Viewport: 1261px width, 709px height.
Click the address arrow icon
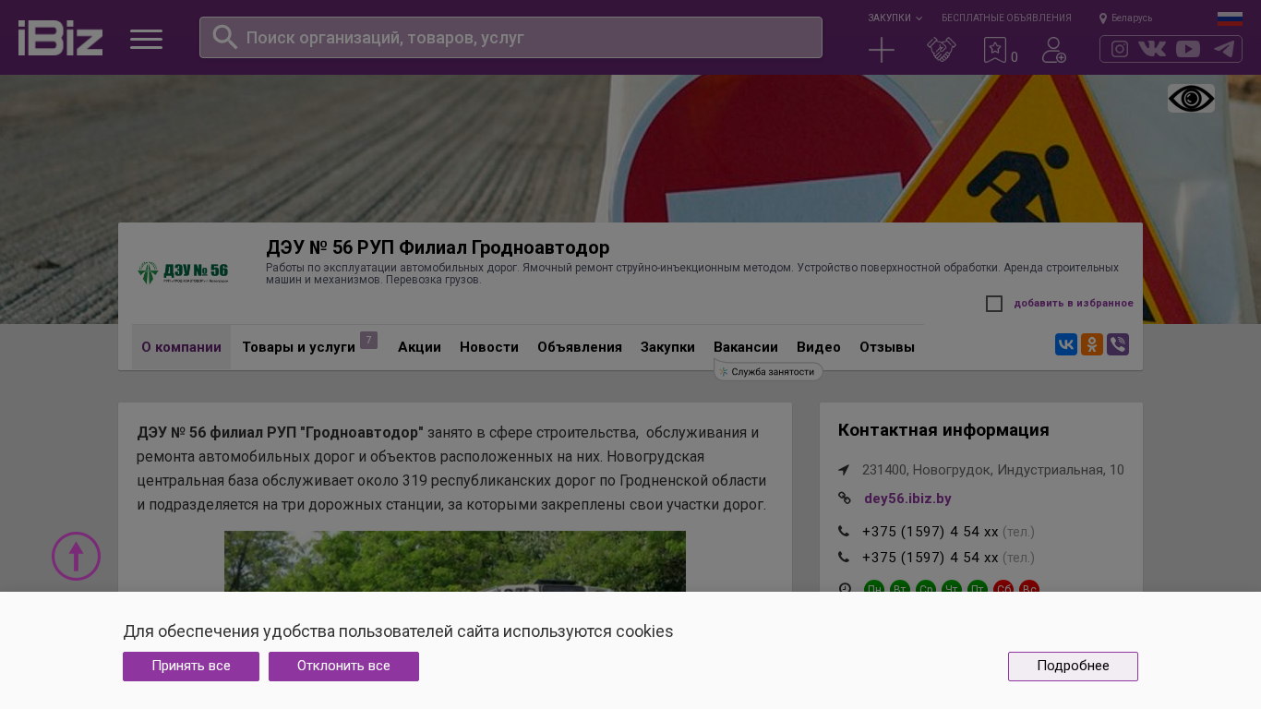pyautogui.click(x=844, y=470)
